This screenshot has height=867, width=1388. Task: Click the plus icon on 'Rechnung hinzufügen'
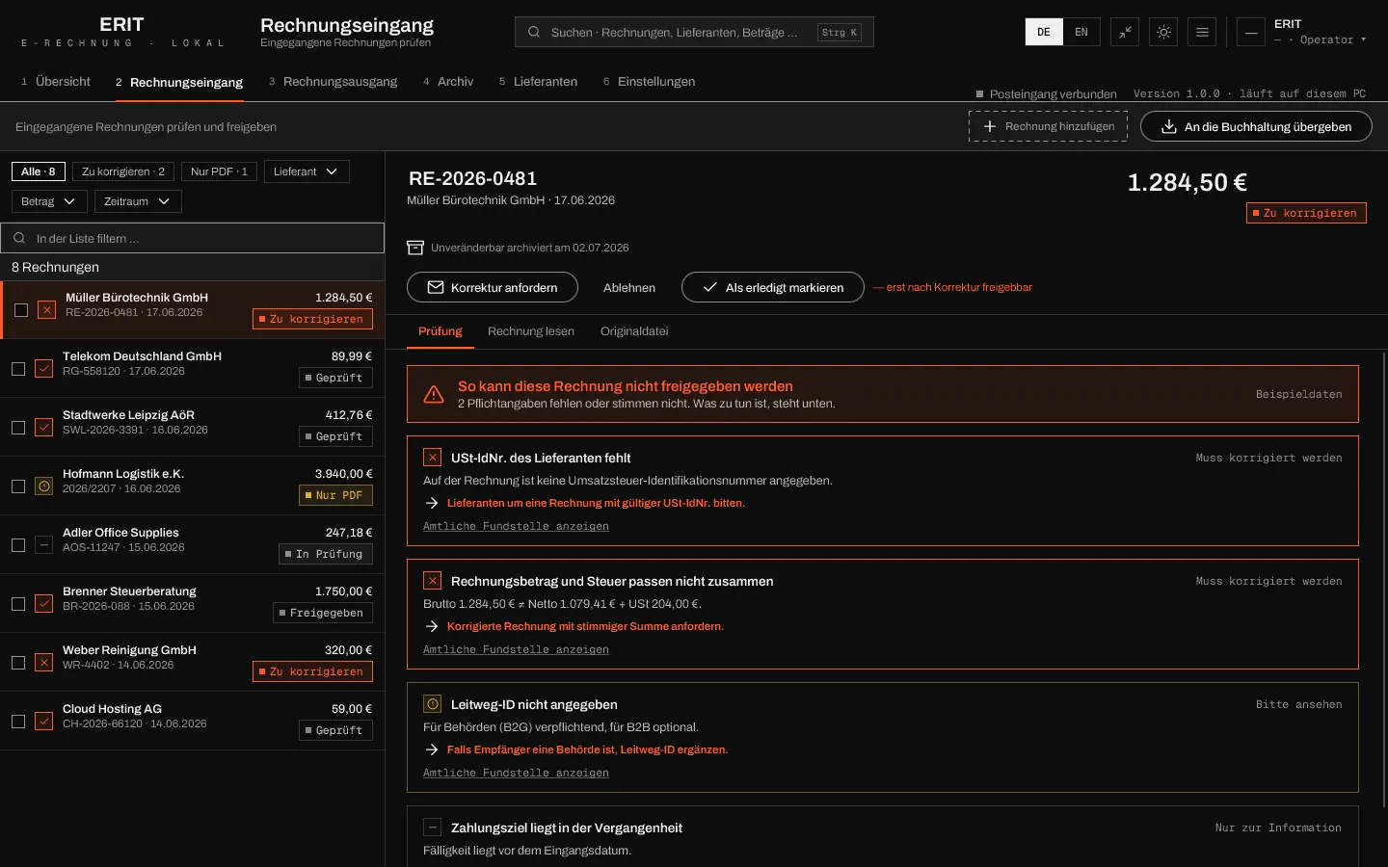(989, 126)
